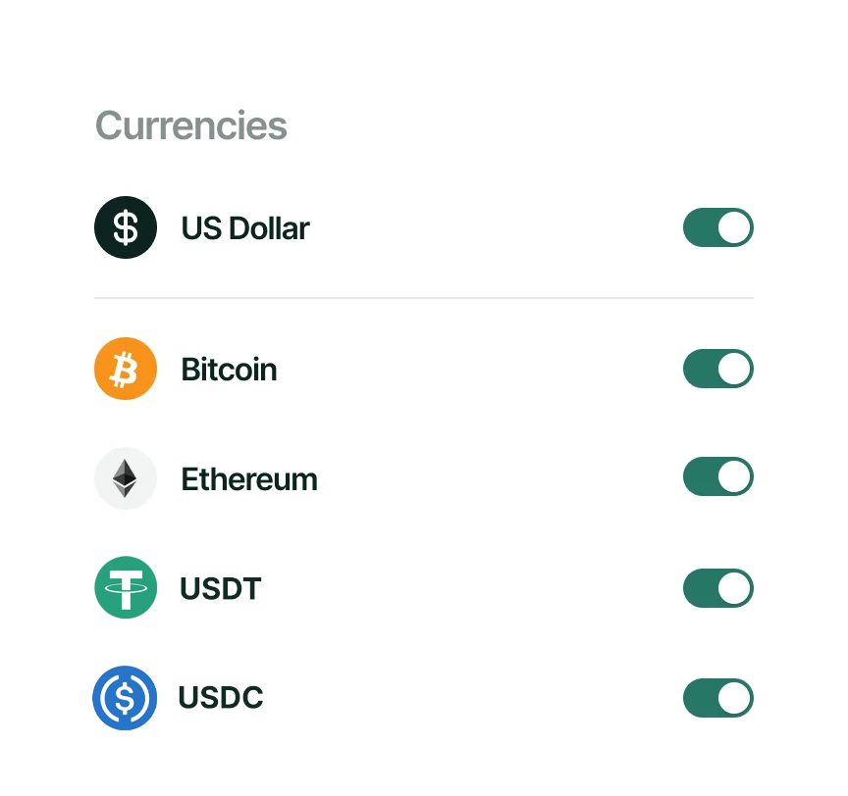This screenshot has height=796, width=848.
Task: Click the blue USDC coin icon
Action: coord(125,698)
